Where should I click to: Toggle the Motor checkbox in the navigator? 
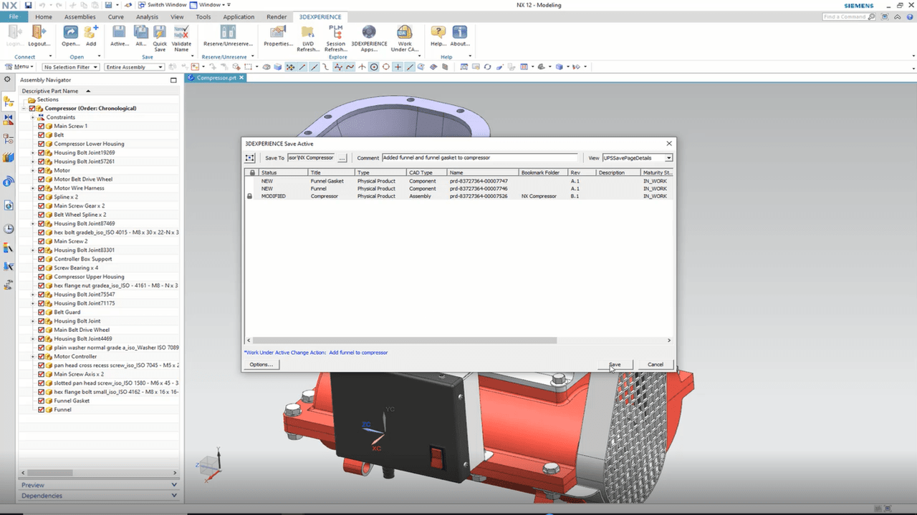42,170
